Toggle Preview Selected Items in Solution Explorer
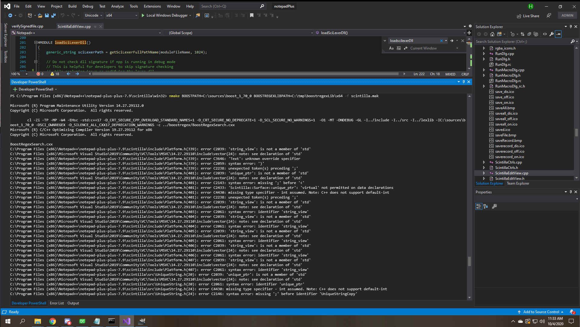Image resolution: width=580 pixels, height=327 pixels. click(x=558, y=34)
